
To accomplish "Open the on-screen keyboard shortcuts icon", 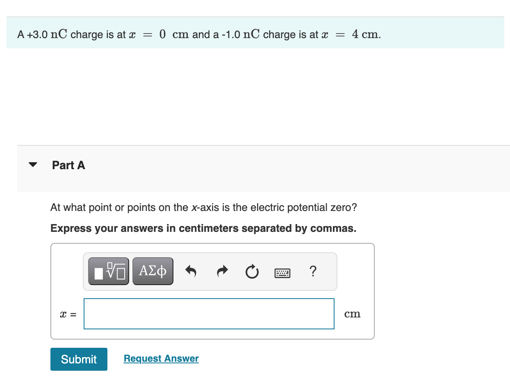I will pos(282,272).
